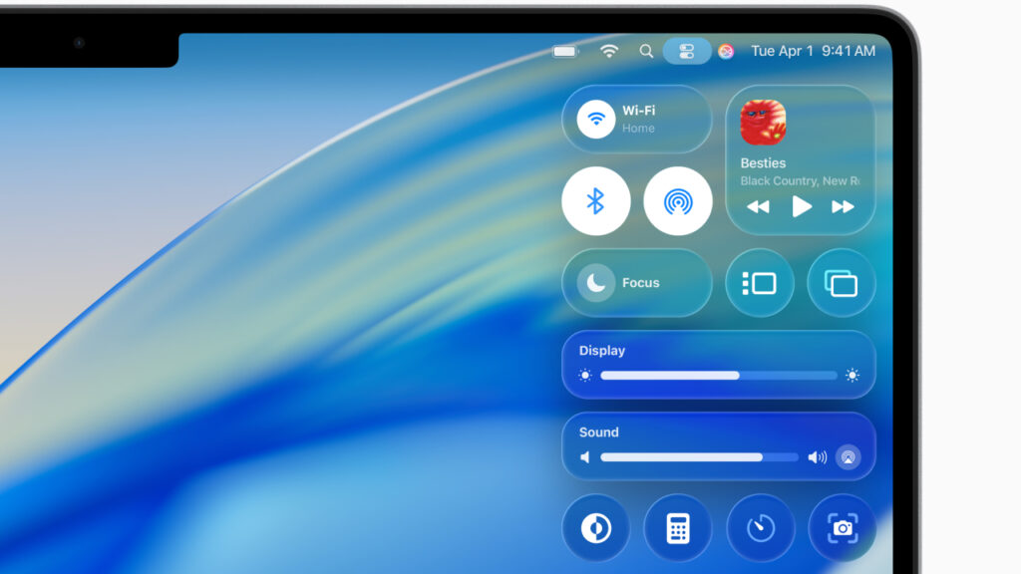The width and height of the screenshot is (1021, 574).
Task: Expand the Sound panel by its title
Action: [x=599, y=432]
